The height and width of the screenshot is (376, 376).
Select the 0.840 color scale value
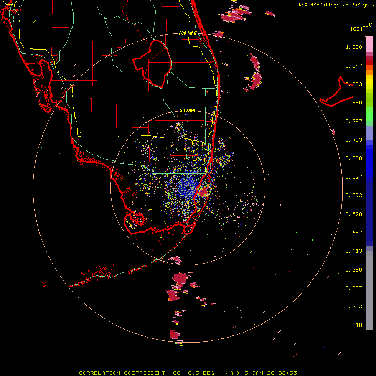tap(354, 103)
